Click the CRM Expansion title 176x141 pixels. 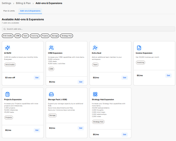pyautogui.click(x=55, y=53)
